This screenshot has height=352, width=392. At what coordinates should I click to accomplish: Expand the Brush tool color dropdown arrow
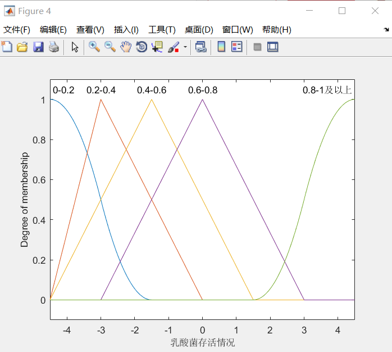pyautogui.click(x=185, y=47)
